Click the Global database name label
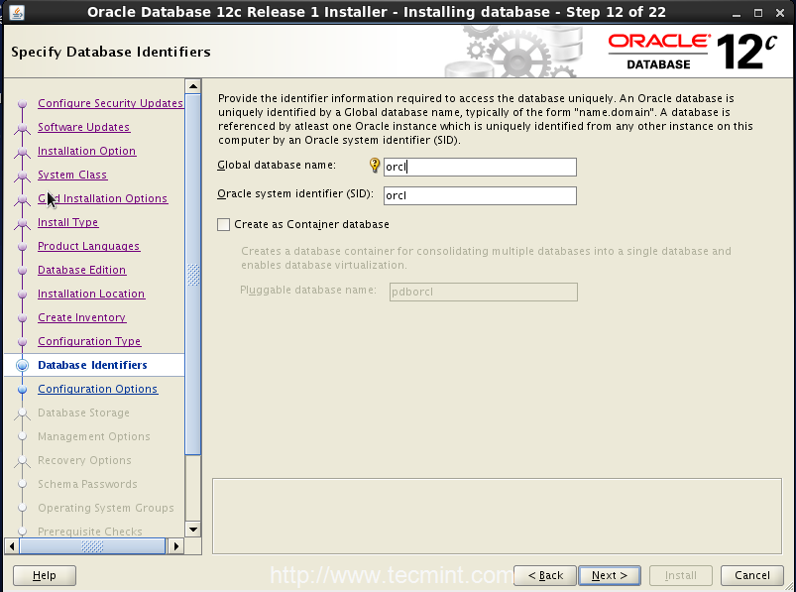Image resolution: width=796 pixels, height=592 pixels. coord(277,165)
